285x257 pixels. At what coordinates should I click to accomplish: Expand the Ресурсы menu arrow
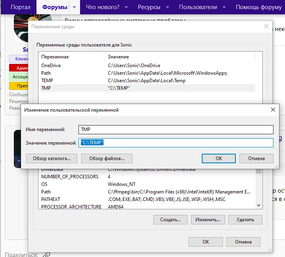167,7
